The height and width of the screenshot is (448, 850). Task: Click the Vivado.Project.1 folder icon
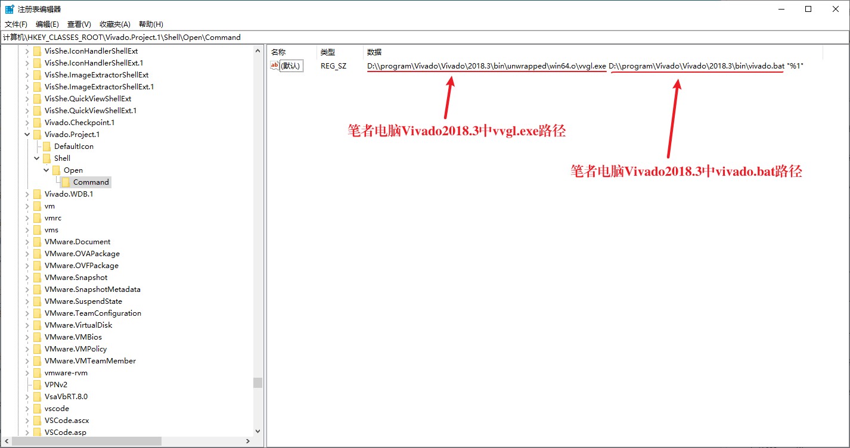38,135
